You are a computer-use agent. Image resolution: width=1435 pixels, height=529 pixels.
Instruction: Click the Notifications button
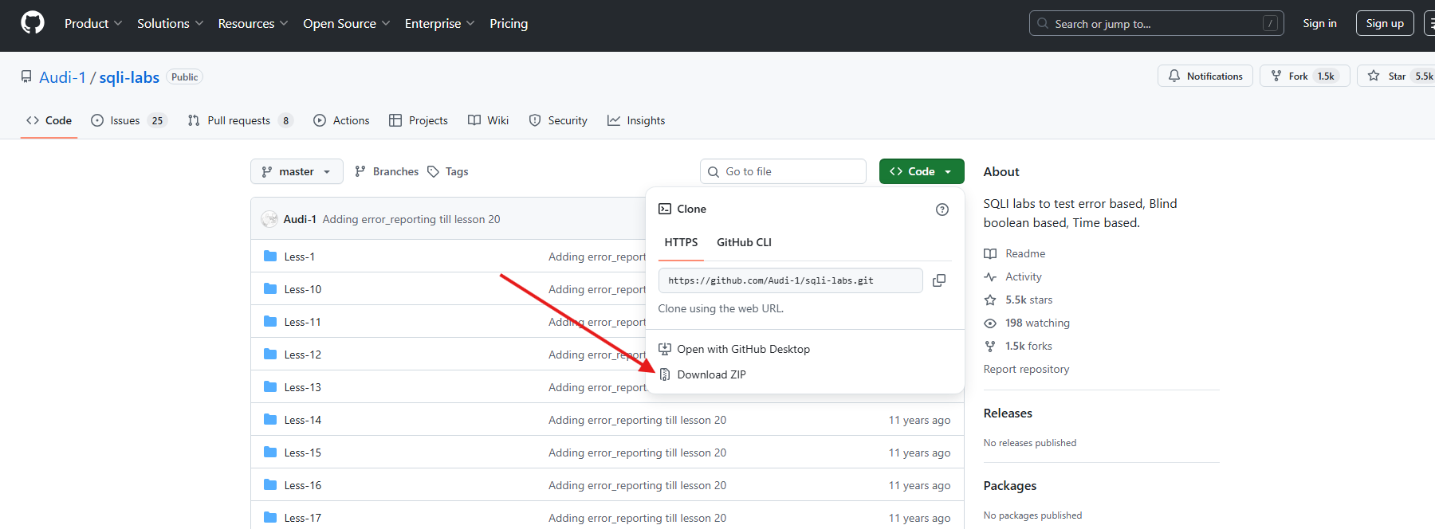[x=1205, y=76]
